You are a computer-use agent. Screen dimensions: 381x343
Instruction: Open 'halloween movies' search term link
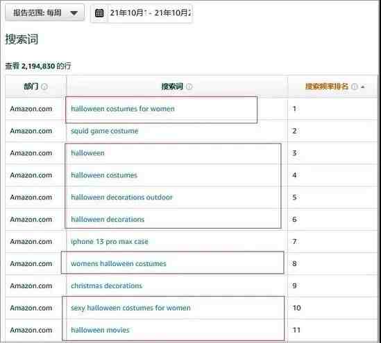(x=100, y=330)
